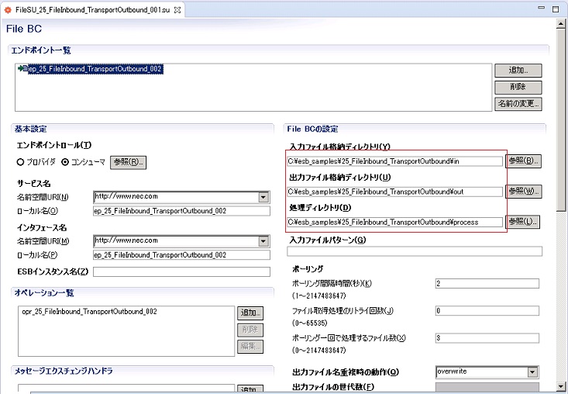The width and height of the screenshot is (568, 394).
Task: Close the FileSU_25 editor tab
Action: pyautogui.click(x=178, y=9)
